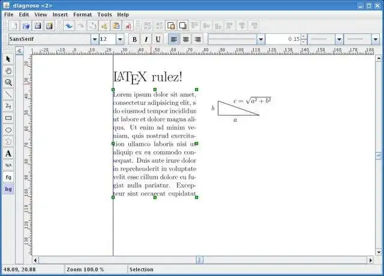Open a file using the folder icon
Screen dimensions: 384x276
pos(26,25)
